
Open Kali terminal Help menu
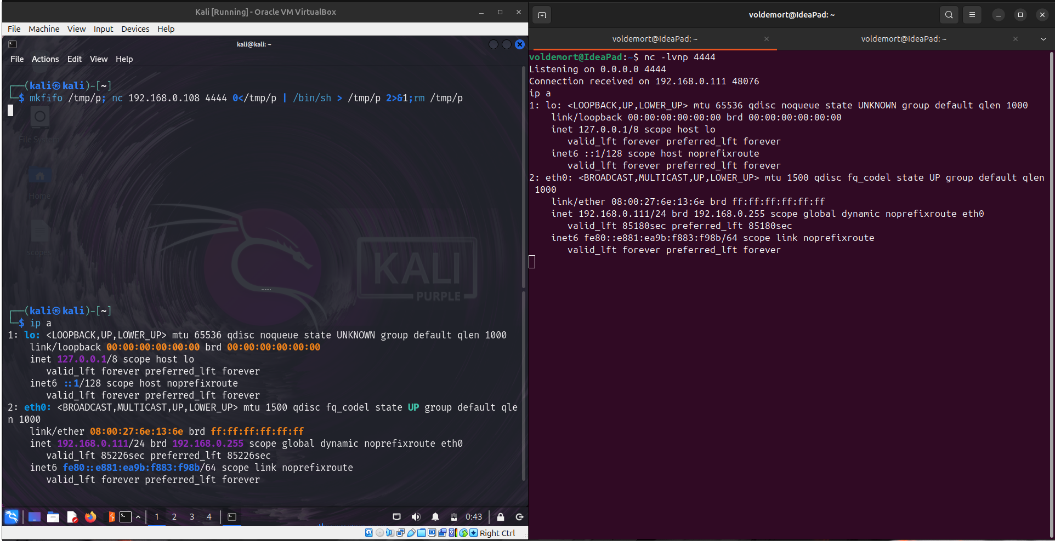click(x=124, y=59)
